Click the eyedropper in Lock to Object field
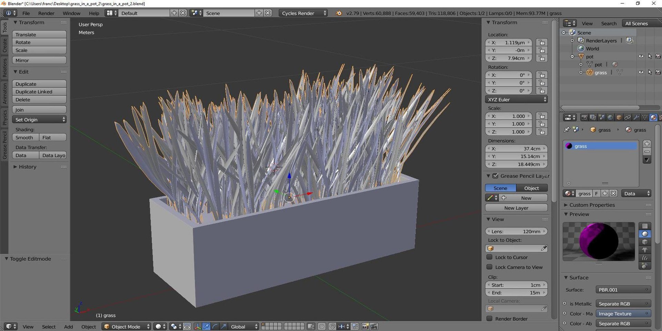 pyautogui.click(x=544, y=248)
